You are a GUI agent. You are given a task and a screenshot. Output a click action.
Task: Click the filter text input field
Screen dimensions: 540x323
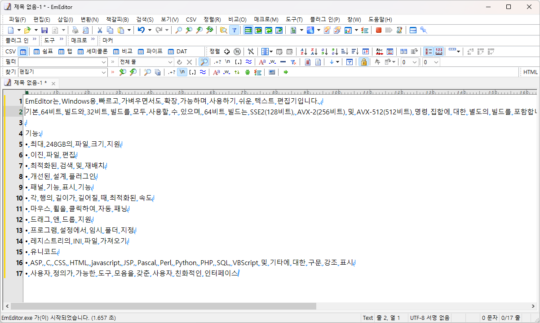pyautogui.click(x=63, y=62)
